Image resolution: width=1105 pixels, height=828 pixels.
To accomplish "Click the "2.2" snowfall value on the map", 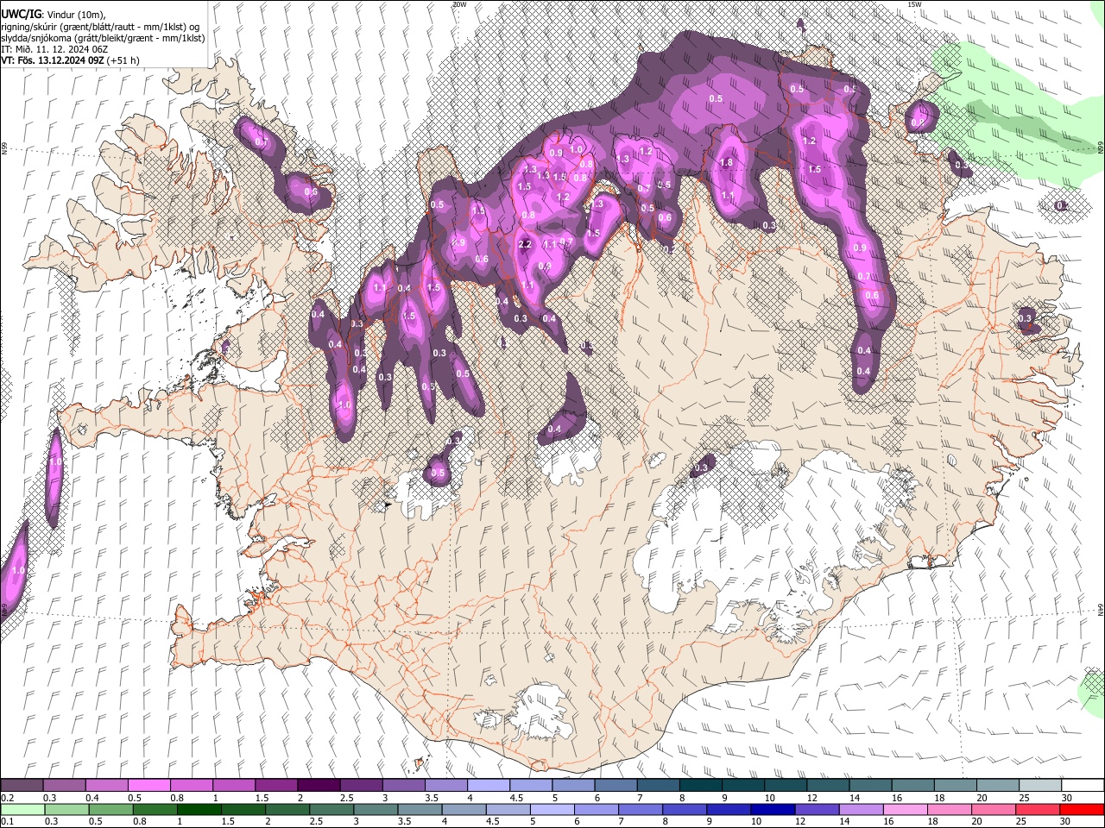I will pos(525,244).
